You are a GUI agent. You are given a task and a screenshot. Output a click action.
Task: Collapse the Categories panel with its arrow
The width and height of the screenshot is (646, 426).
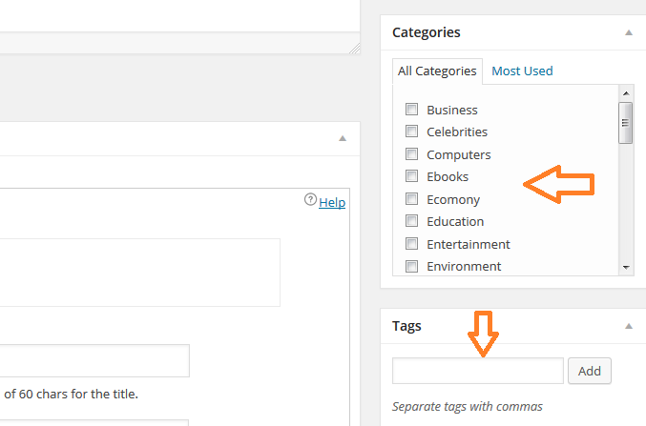(628, 32)
